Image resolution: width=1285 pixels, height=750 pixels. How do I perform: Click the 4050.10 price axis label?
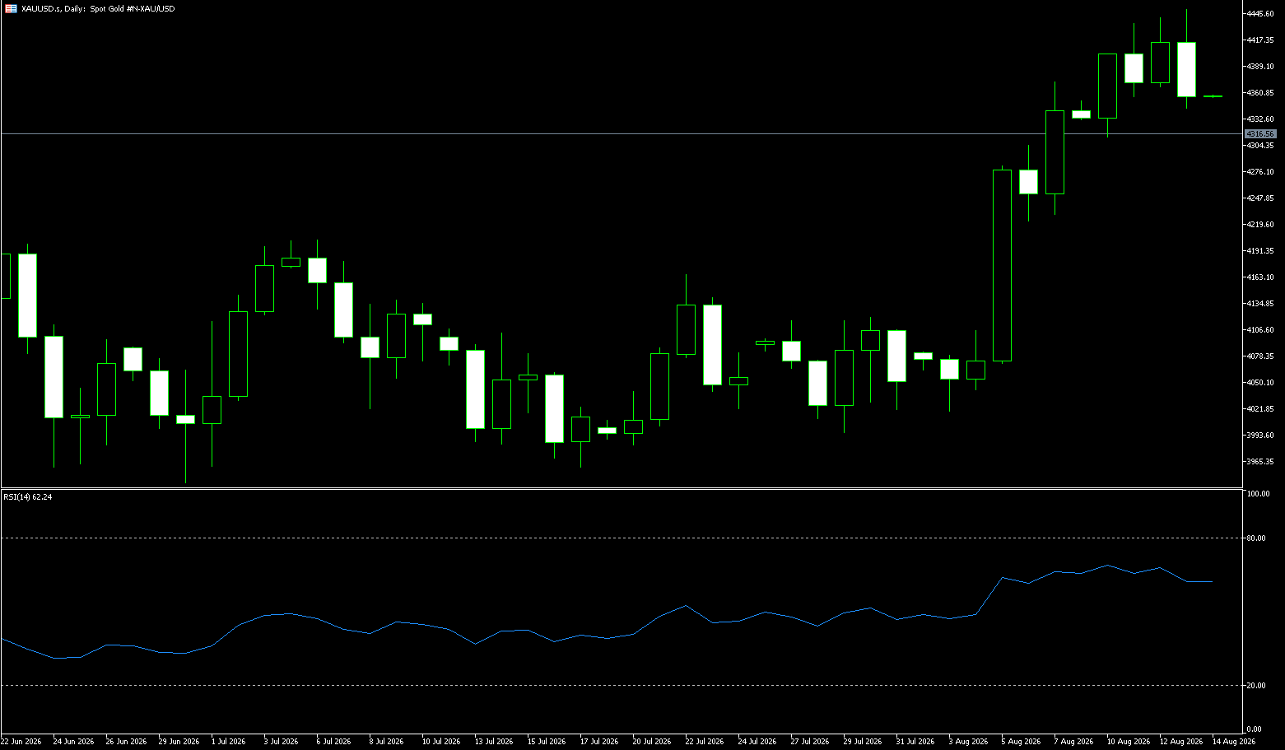coord(1260,383)
